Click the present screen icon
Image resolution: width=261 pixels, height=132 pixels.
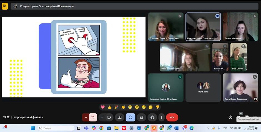(x=120, y=117)
